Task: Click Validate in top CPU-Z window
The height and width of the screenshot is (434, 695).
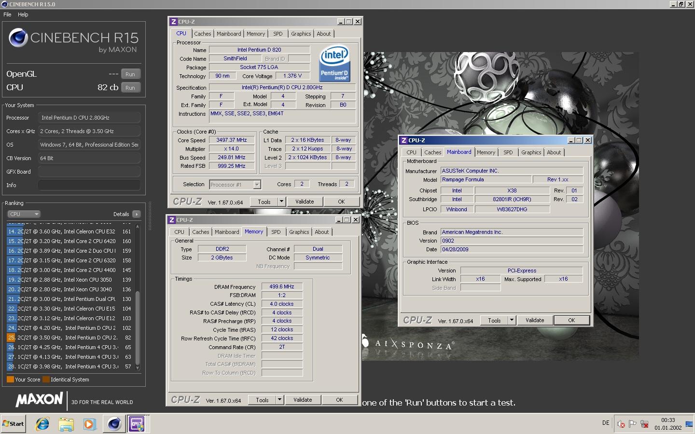Action: (x=305, y=202)
